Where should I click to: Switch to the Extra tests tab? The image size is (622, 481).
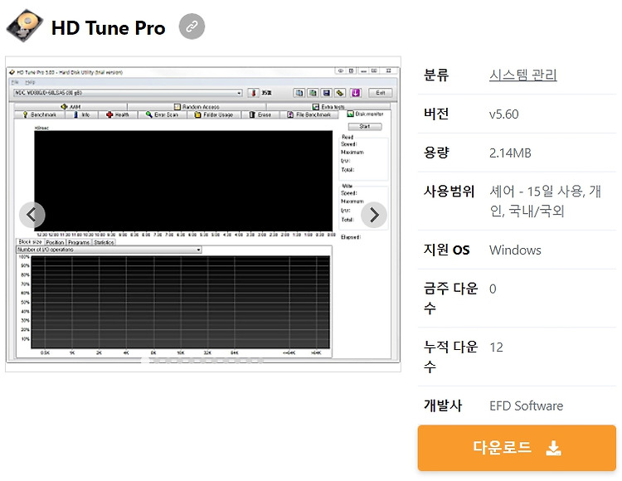click(x=328, y=107)
